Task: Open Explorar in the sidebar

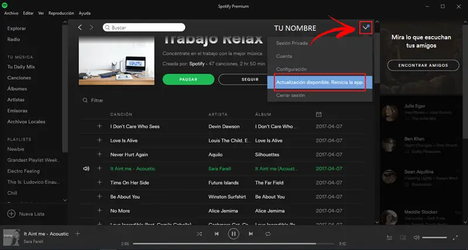Action: point(17,28)
